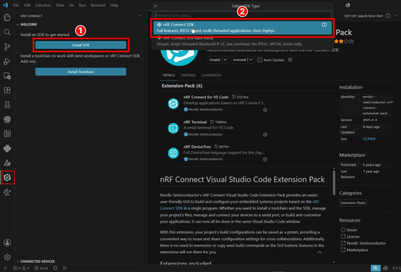Open the Selection menu
The height and width of the screenshot is (272, 401).
coord(43,5)
